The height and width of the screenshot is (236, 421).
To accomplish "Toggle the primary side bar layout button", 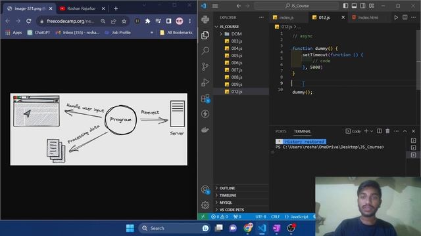I will tap(345, 6).
